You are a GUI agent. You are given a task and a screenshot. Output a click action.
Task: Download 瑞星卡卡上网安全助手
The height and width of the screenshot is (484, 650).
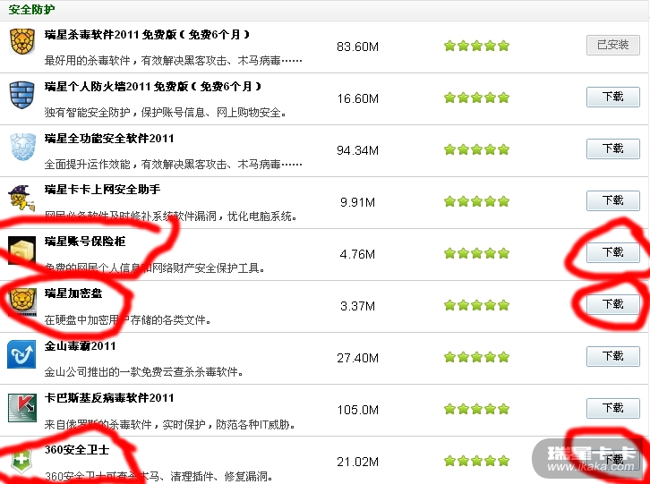click(x=613, y=201)
